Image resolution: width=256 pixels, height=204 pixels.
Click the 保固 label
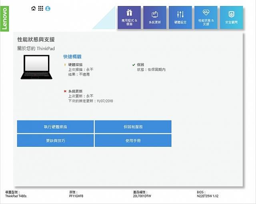coord(140,65)
